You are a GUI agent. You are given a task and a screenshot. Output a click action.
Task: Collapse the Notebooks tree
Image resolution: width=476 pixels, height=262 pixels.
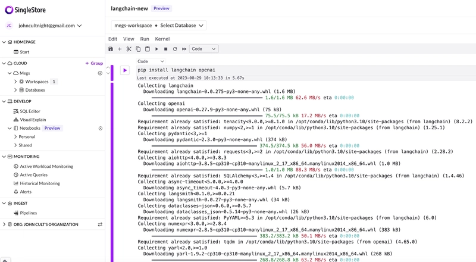10,128
